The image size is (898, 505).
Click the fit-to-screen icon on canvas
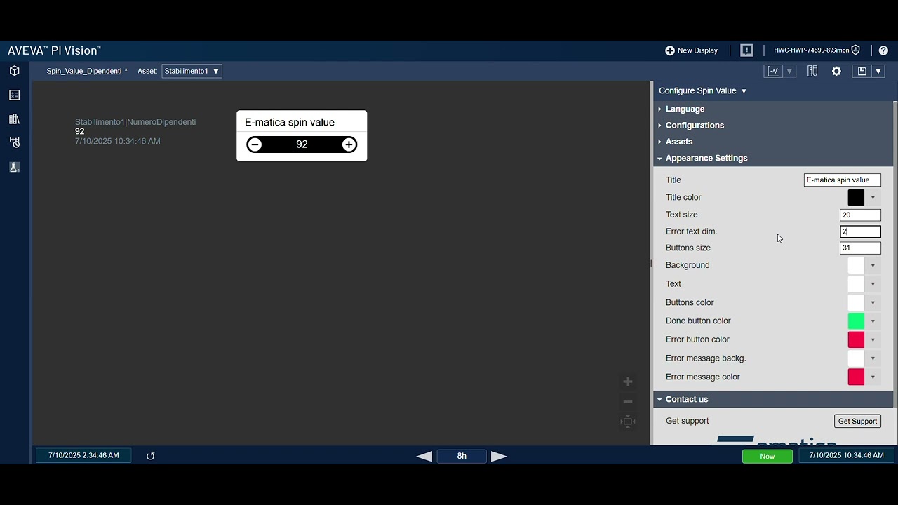(x=628, y=422)
